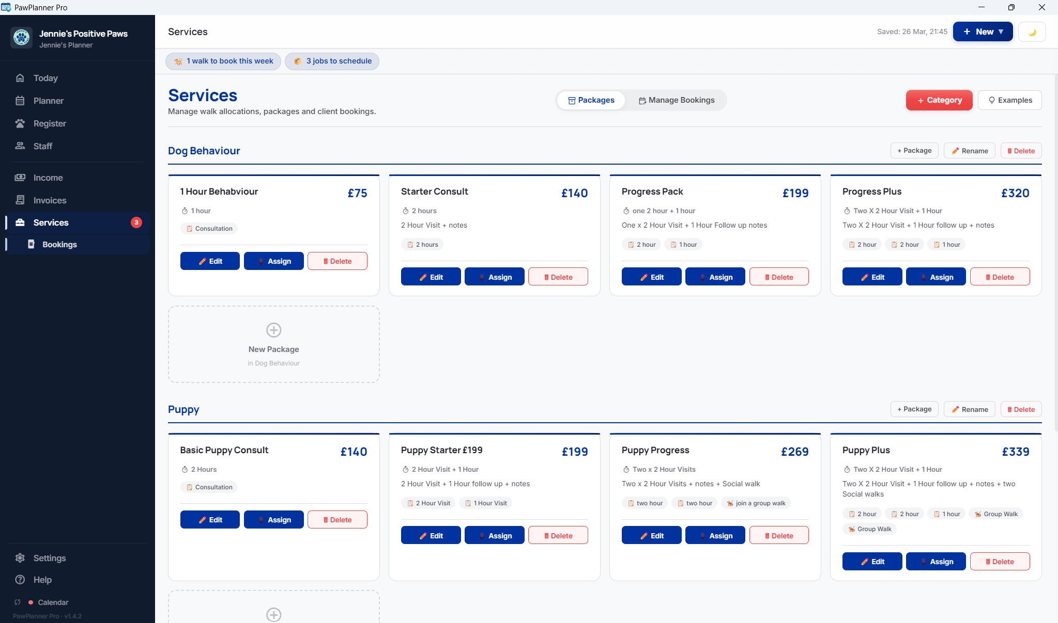Select the Register icon in the sidebar
The image size is (1058, 623).
tap(20, 123)
